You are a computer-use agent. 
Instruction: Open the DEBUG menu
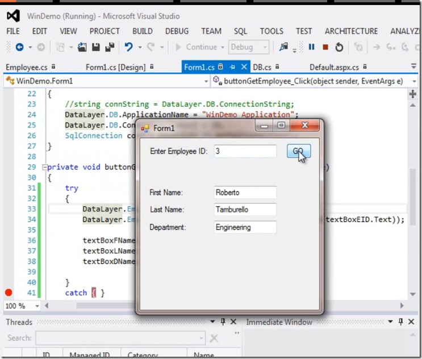point(177,31)
